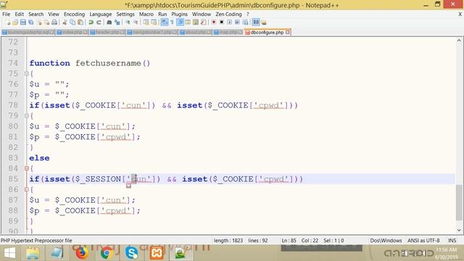The width and height of the screenshot is (464, 261).
Task: Switch to the map.php tab
Action: pos(228,32)
